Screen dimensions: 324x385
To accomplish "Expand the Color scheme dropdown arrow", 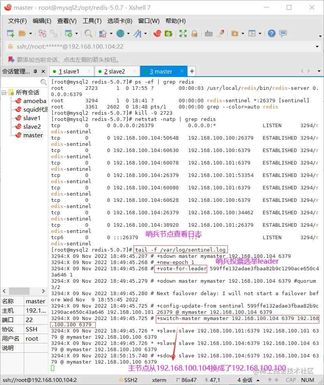I will point(111,33).
